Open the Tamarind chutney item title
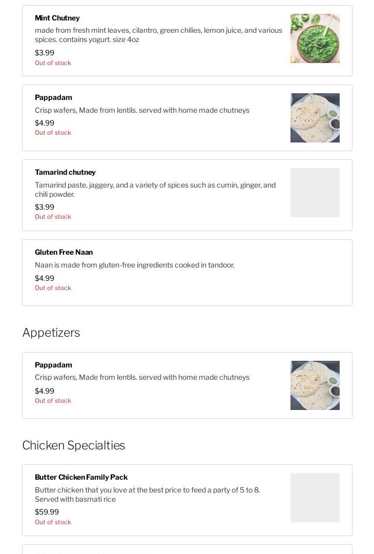 click(x=65, y=172)
